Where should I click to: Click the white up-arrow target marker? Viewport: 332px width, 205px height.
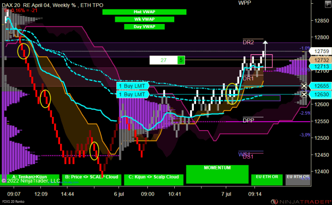point(265,55)
